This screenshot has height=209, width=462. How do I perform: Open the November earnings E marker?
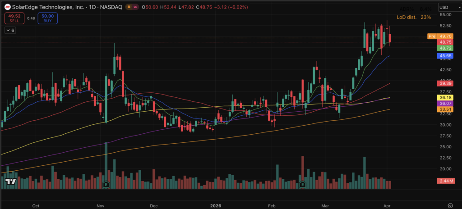point(106,185)
